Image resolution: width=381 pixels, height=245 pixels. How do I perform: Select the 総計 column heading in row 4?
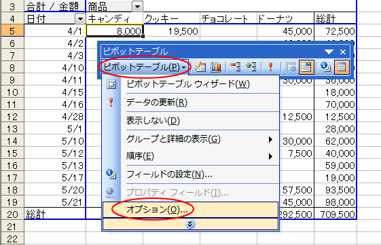coord(335,18)
